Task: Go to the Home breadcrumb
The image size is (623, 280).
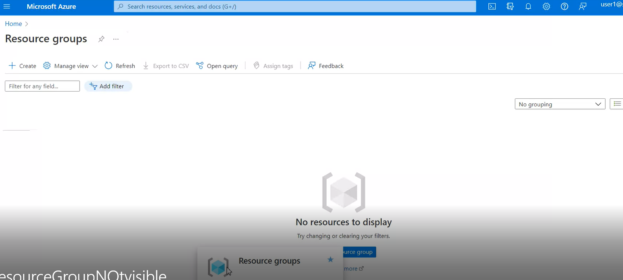Action: click(x=13, y=24)
